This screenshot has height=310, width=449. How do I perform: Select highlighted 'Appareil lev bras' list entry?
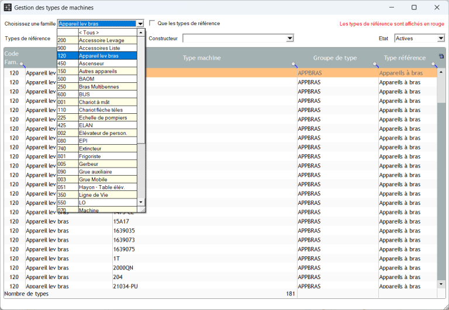(x=97, y=55)
